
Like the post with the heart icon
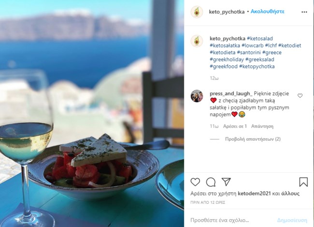coord(195,182)
